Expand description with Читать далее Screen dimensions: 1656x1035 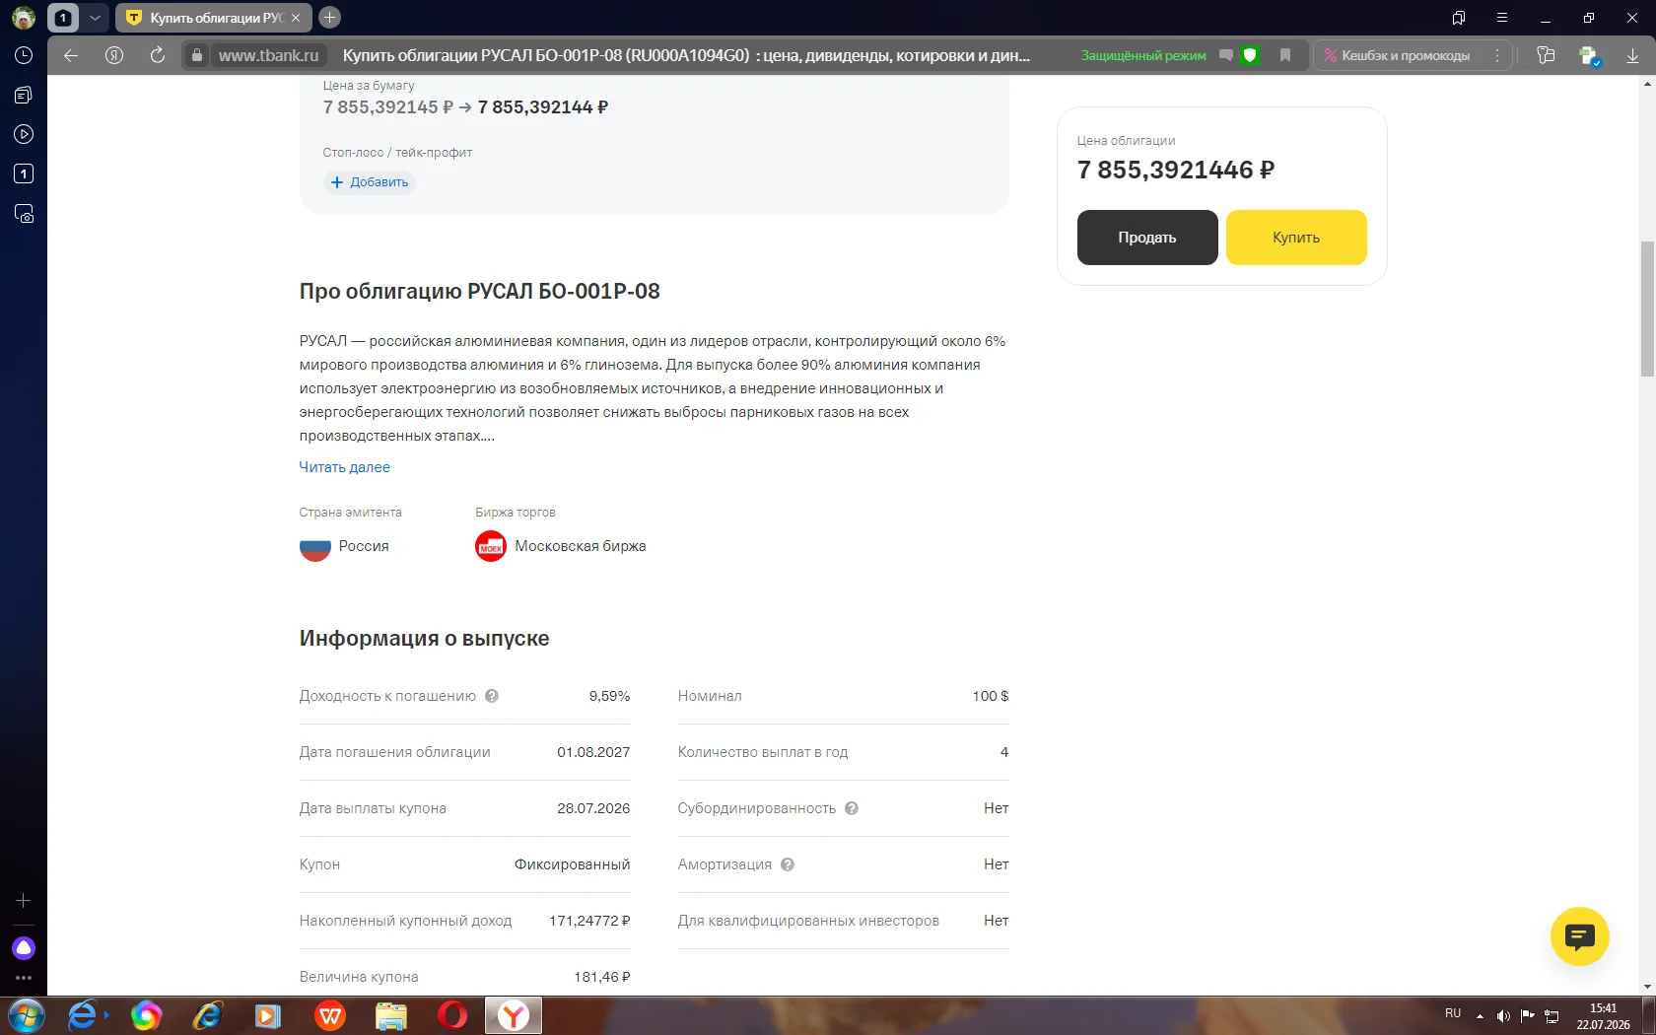(x=345, y=467)
